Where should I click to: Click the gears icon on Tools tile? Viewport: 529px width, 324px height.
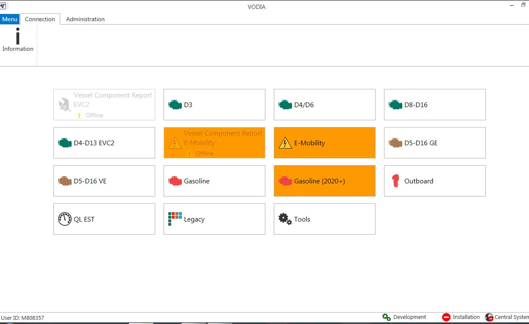click(285, 219)
